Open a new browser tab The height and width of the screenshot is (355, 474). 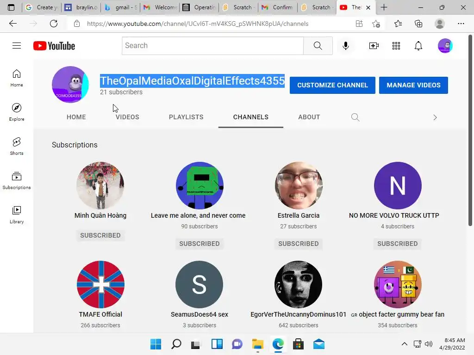(x=384, y=7)
